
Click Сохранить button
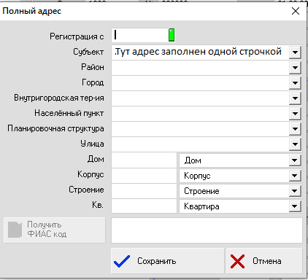point(167,261)
